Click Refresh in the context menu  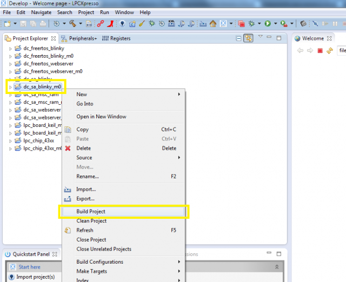pyautogui.click(x=123, y=230)
